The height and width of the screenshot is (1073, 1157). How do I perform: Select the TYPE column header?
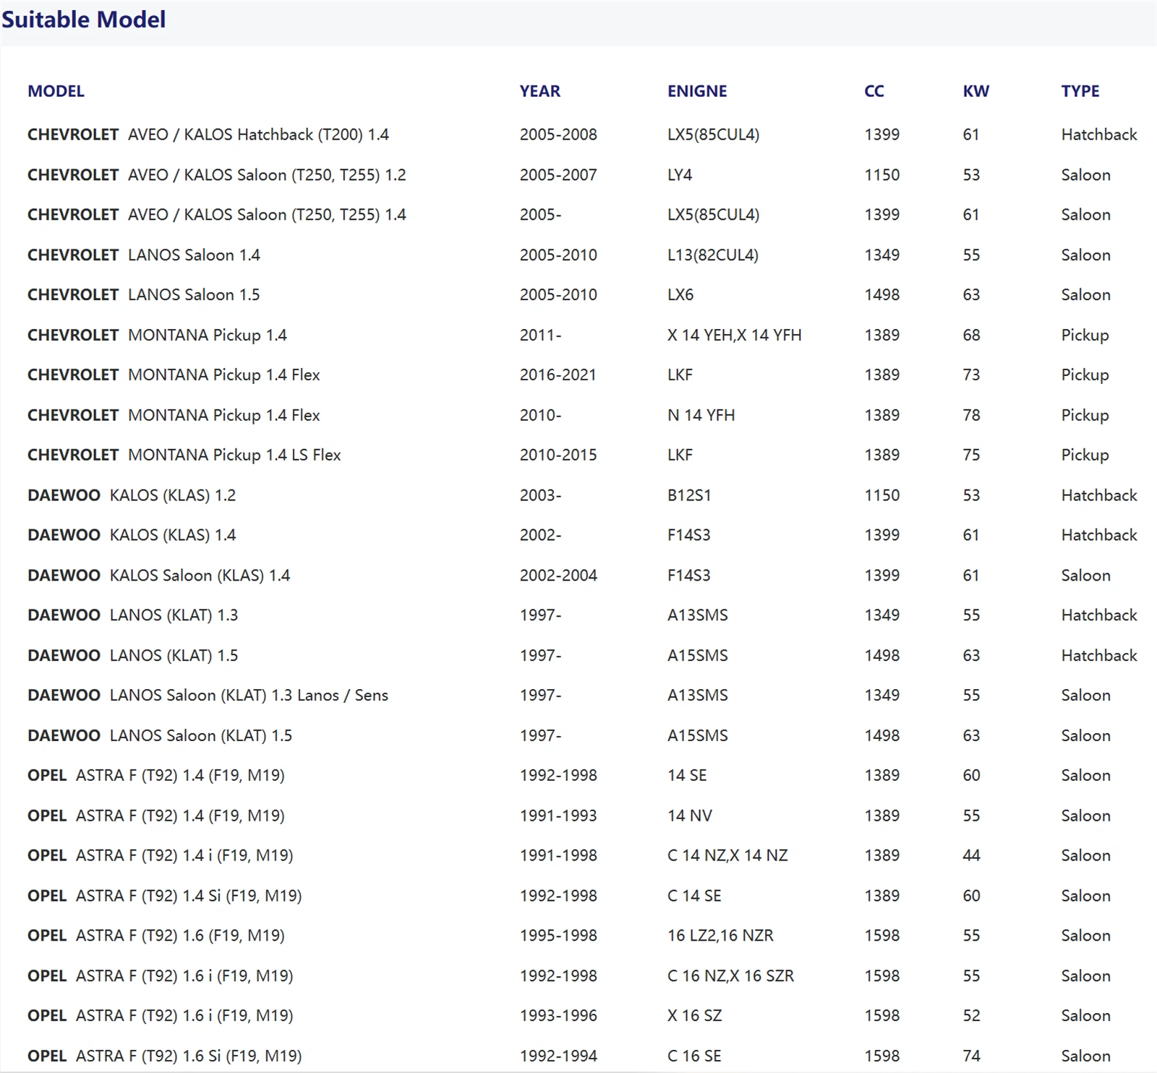point(1080,91)
